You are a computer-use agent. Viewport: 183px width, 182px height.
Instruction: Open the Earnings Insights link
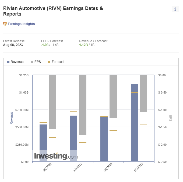(21, 24)
